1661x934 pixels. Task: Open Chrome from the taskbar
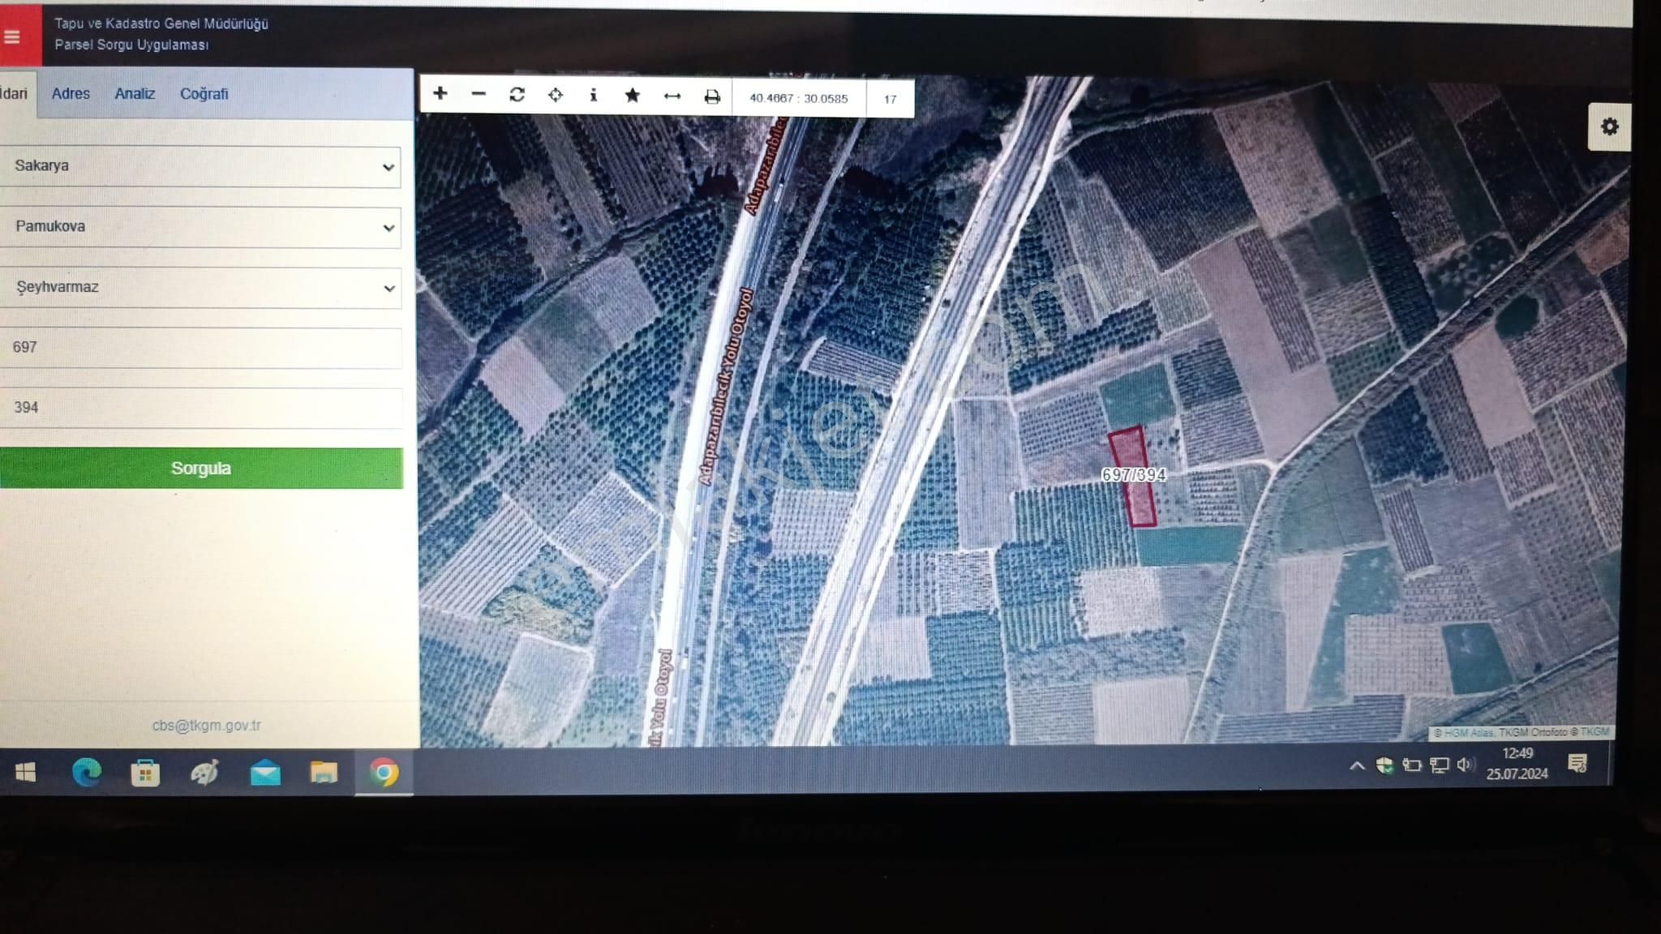pos(384,773)
